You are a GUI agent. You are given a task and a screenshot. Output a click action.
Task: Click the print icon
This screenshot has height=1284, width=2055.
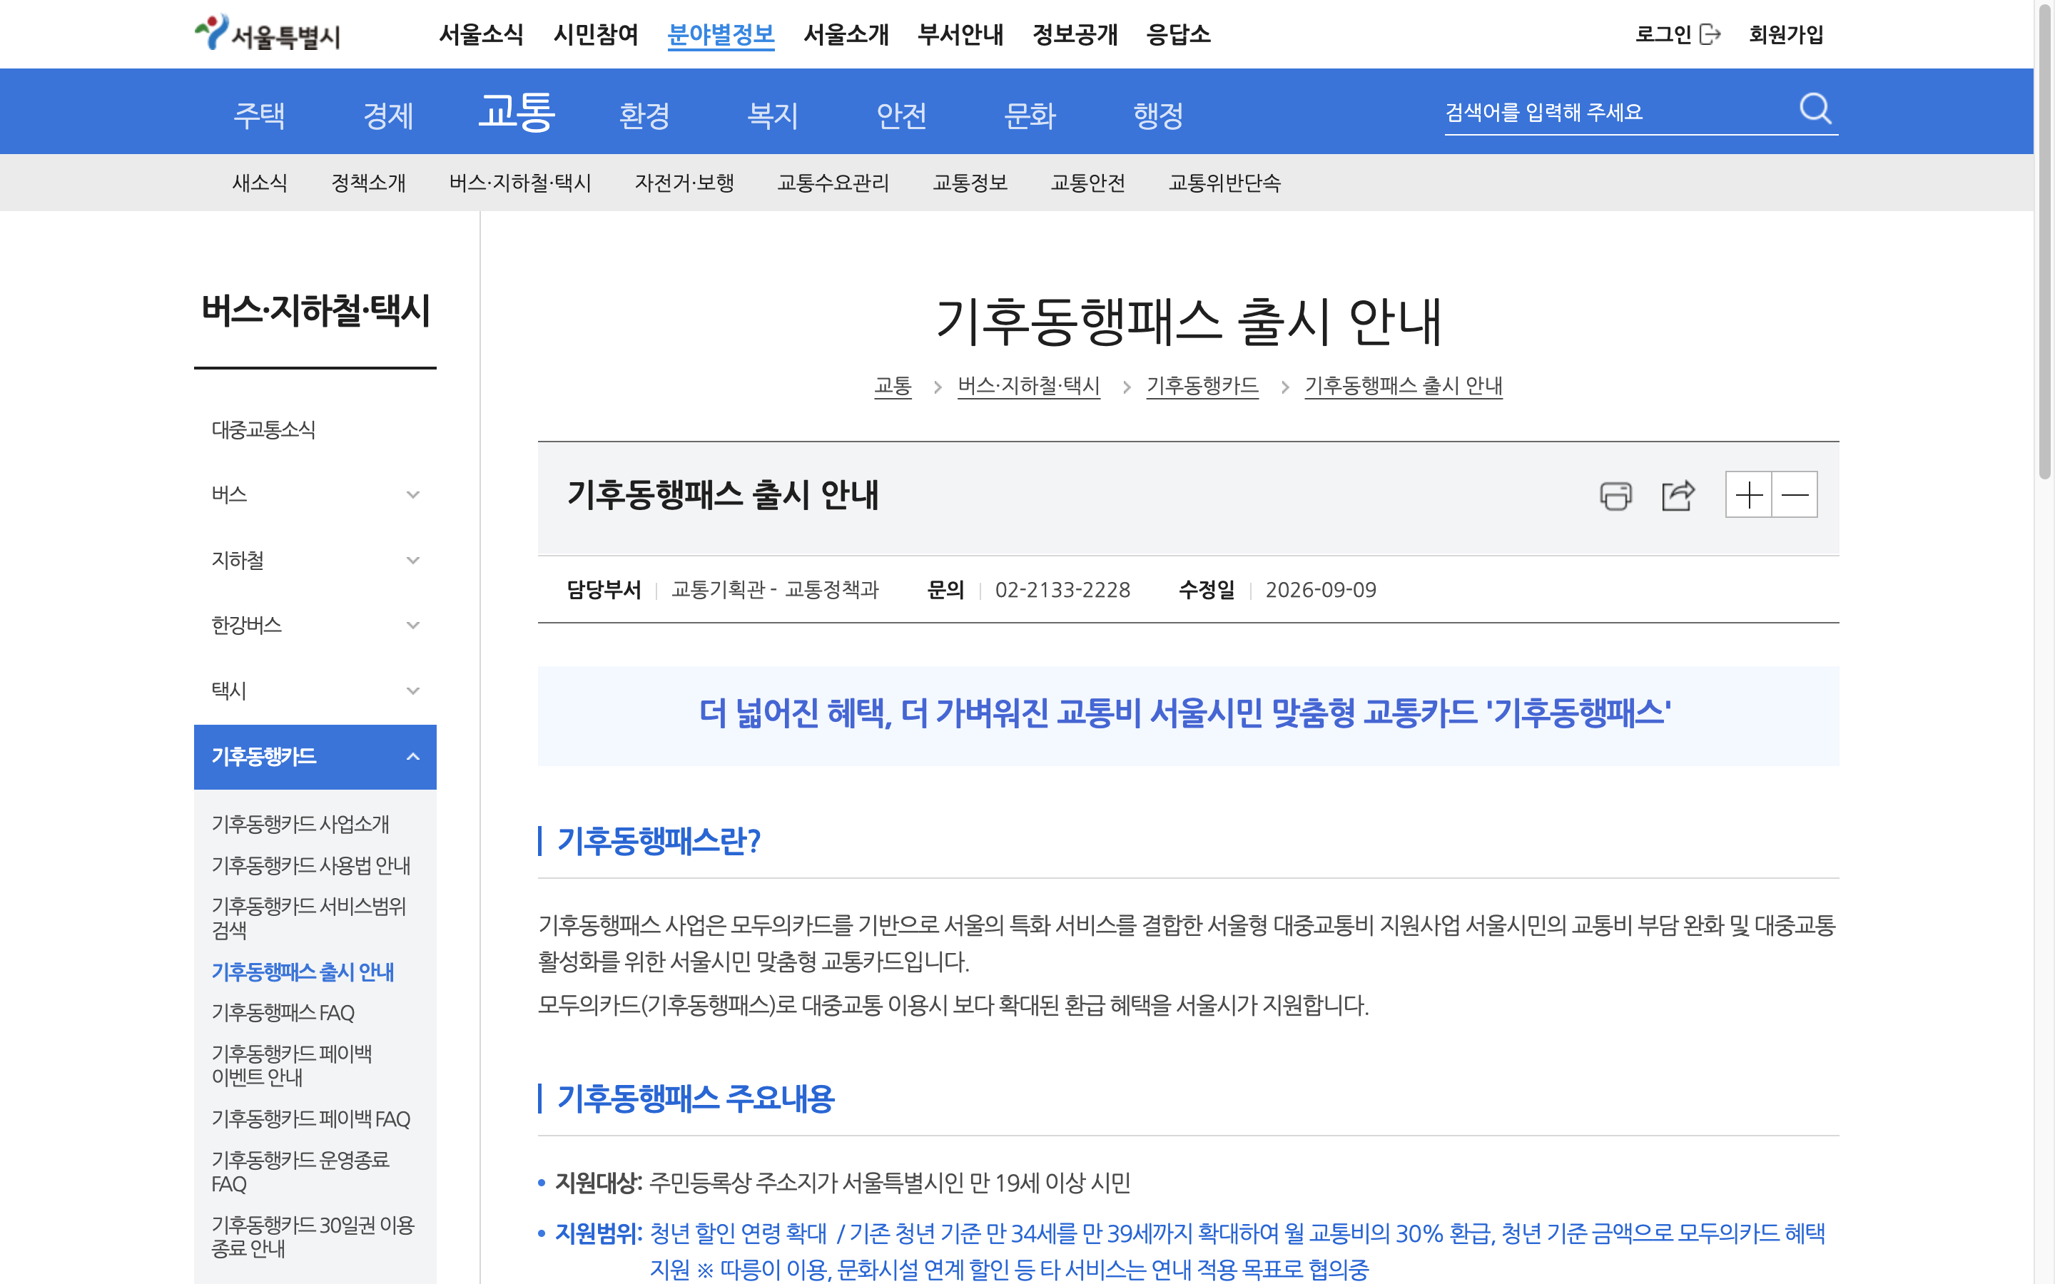[1615, 495]
